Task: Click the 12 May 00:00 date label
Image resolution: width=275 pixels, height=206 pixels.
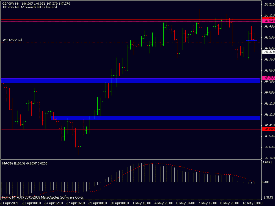Action: coord(253,203)
